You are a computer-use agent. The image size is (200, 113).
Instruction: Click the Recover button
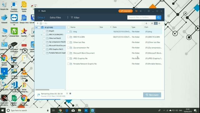152,95
